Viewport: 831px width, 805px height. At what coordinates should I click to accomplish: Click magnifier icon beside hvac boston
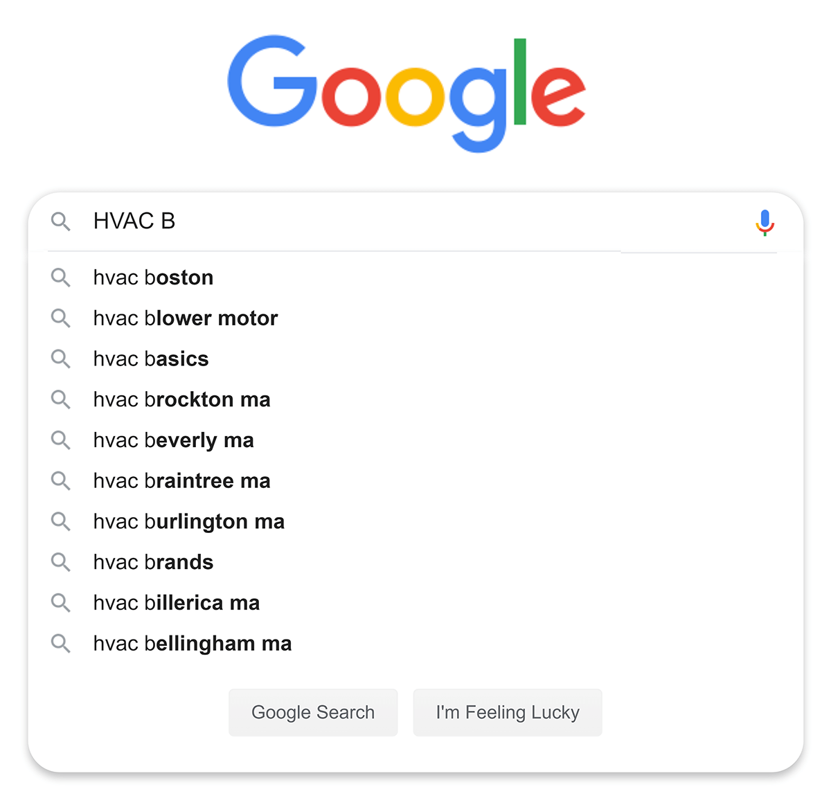61,278
